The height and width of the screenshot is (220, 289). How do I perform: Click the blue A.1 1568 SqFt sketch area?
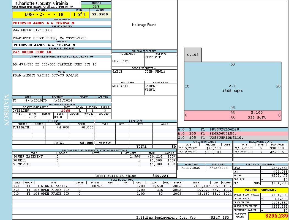[233, 86]
